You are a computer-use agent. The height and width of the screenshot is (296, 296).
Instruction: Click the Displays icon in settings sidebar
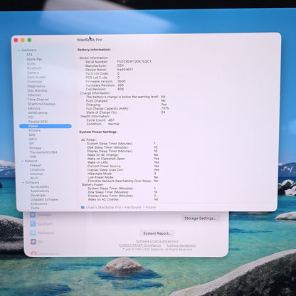pos(33,215)
